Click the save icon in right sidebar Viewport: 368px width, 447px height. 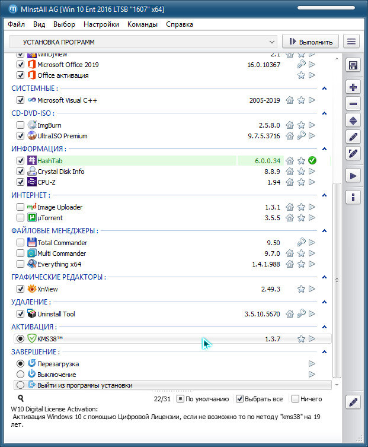click(353, 66)
